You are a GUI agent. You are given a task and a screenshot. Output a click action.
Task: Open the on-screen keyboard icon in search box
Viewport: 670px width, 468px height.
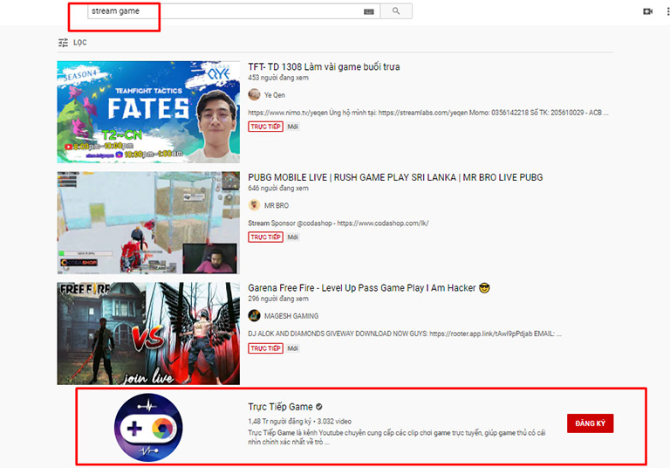[369, 11]
